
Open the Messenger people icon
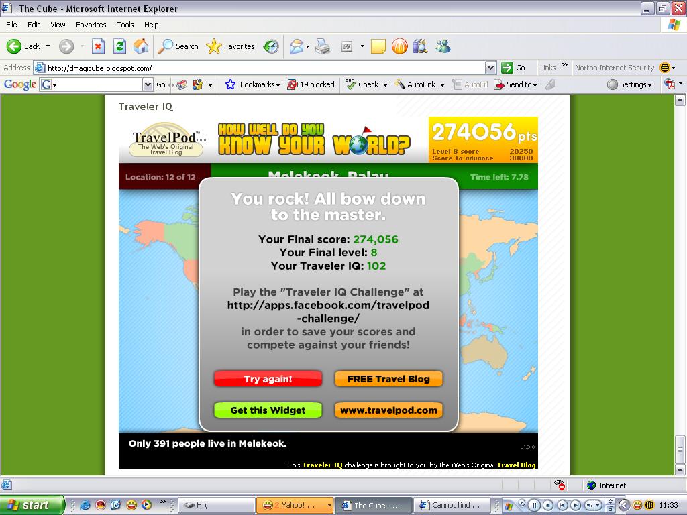(443, 46)
